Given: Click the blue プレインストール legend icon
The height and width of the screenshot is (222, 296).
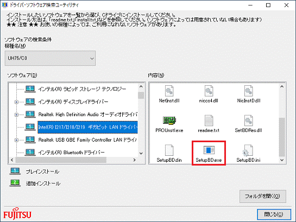Looking at the screenshot, I should coord(15,172).
